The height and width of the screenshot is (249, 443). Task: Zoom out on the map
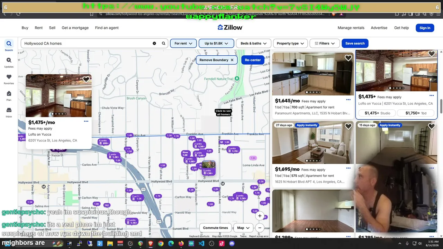[260, 228]
